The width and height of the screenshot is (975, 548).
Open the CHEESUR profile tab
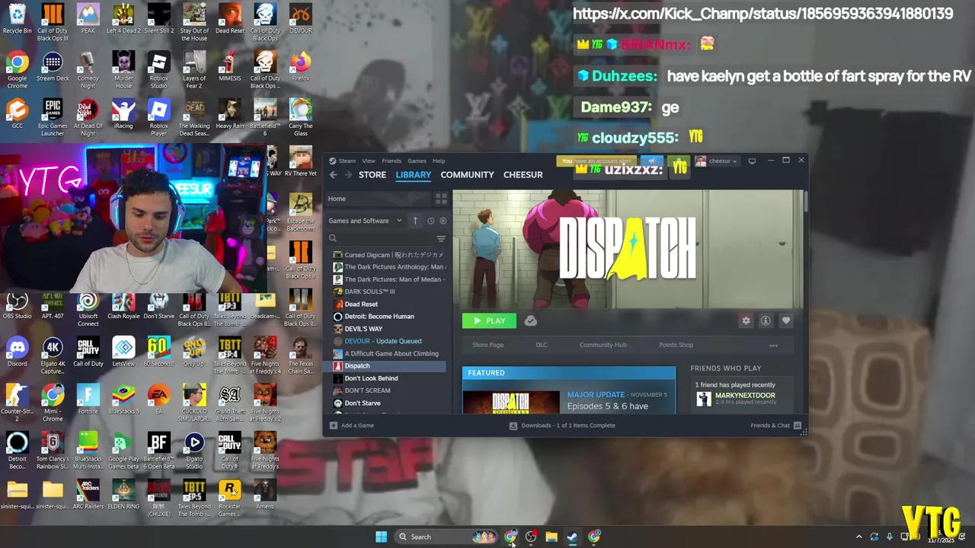pyautogui.click(x=523, y=174)
